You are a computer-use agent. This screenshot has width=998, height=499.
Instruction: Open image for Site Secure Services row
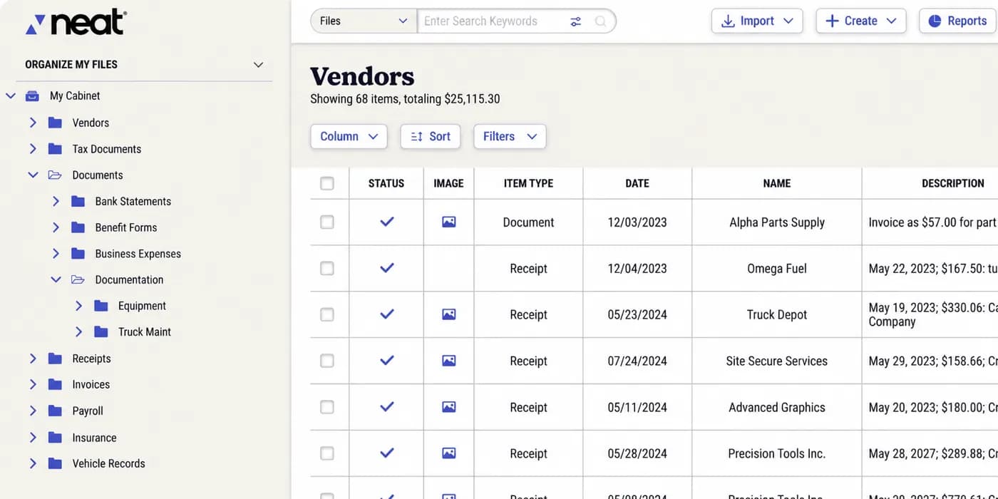[x=448, y=361]
